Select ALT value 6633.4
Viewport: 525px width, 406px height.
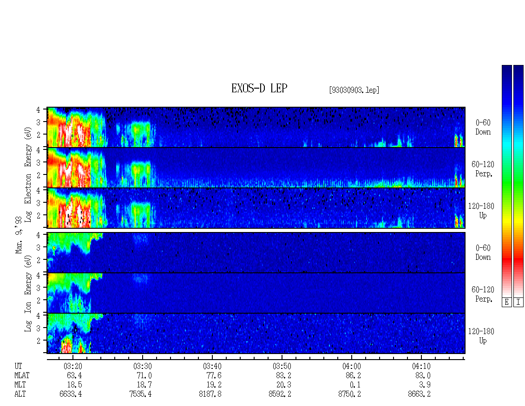71,394
